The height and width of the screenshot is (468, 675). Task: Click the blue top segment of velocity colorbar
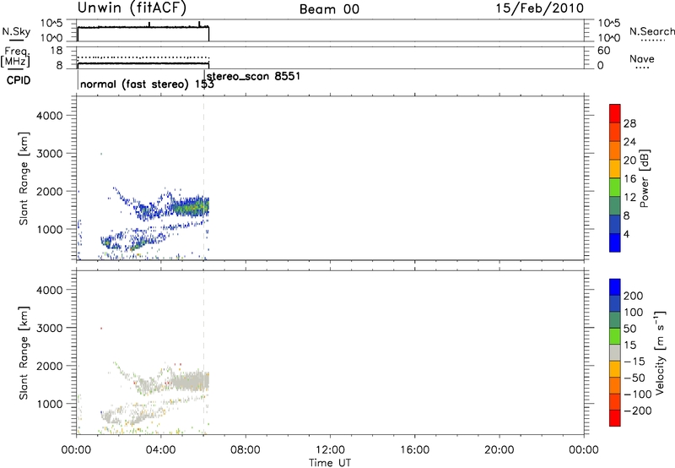pos(615,287)
